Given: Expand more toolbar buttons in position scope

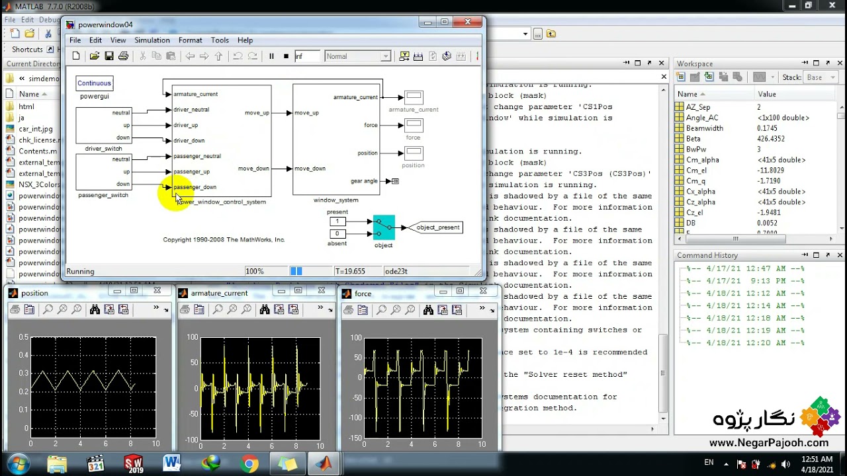Looking at the screenshot, I should 156,308.
